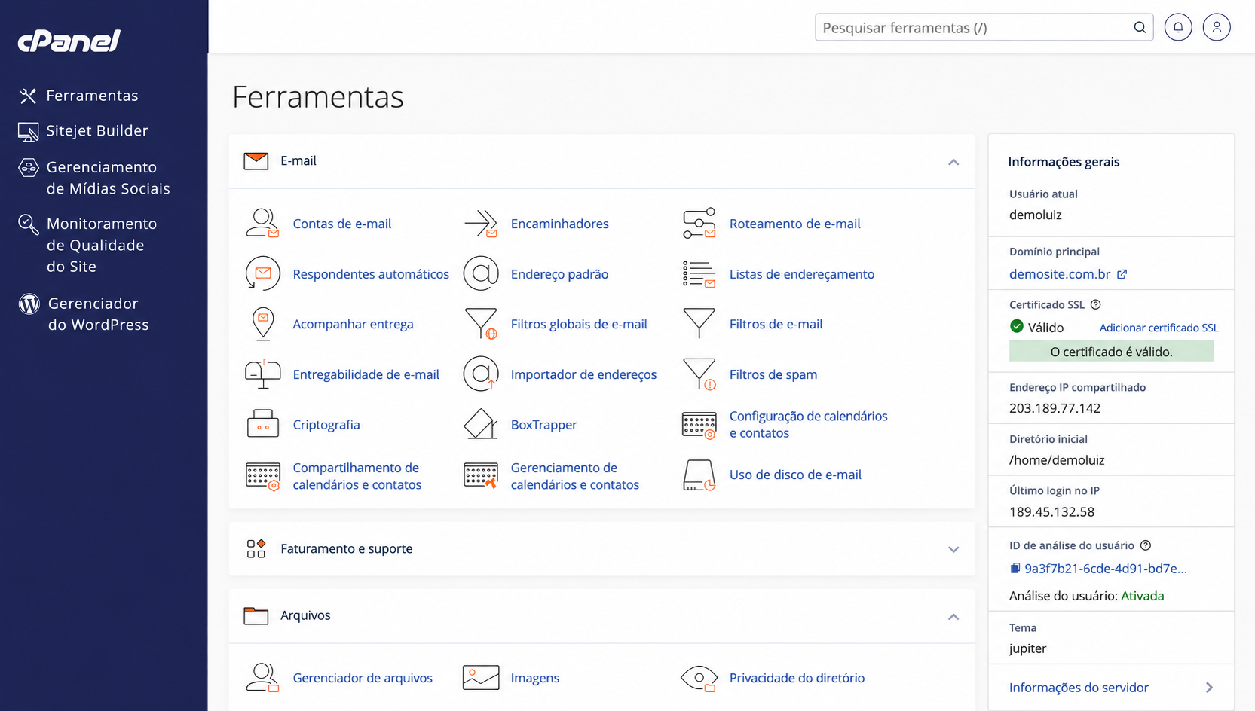Open the BoxTrapper link
The height and width of the screenshot is (711, 1255).
pyautogui.click(x=543, y=425)
